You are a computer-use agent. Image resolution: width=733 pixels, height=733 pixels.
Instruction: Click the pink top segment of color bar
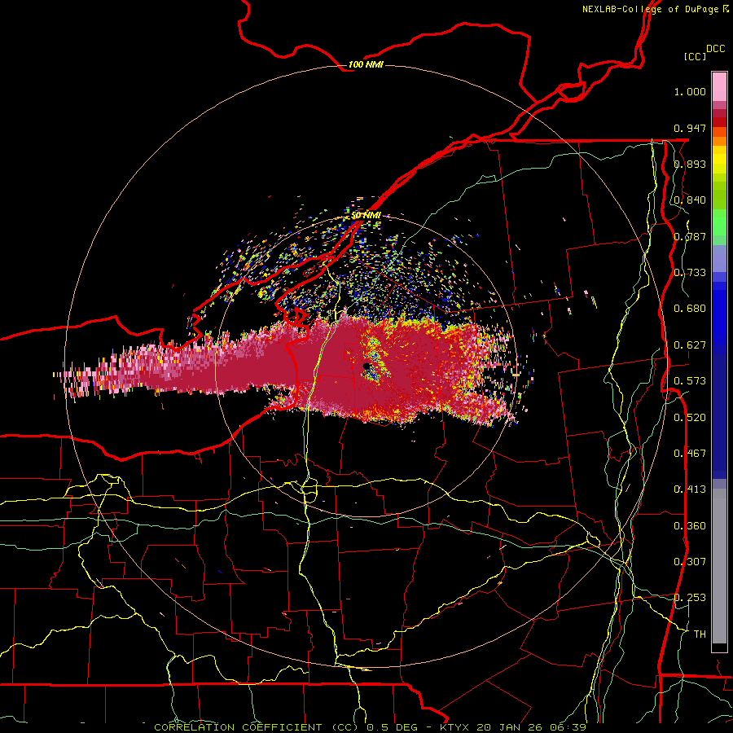(x=719, y=87)
